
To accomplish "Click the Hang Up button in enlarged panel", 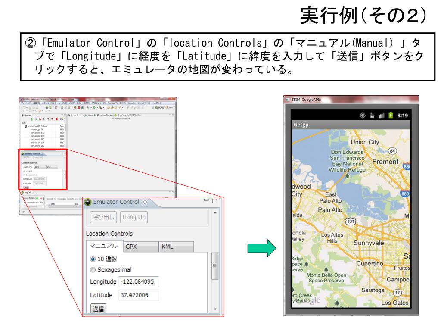I will (x=134, y=217).
